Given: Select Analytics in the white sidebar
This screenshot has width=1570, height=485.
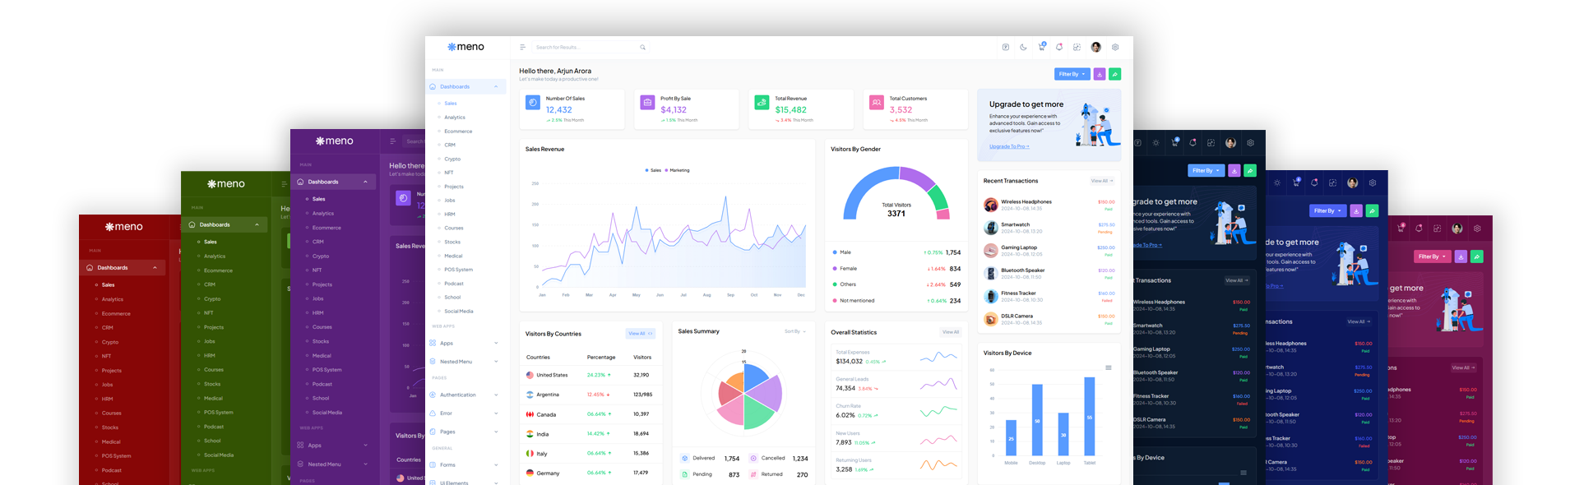Looking at the screenshot, I should (455, 118).
